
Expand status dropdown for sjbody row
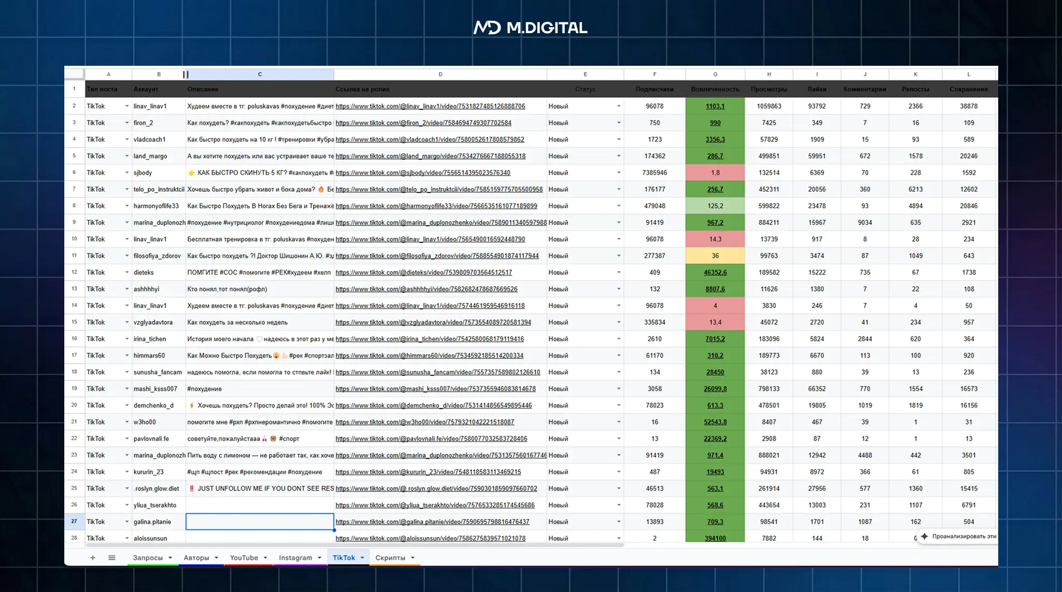(x=618, y=173)
